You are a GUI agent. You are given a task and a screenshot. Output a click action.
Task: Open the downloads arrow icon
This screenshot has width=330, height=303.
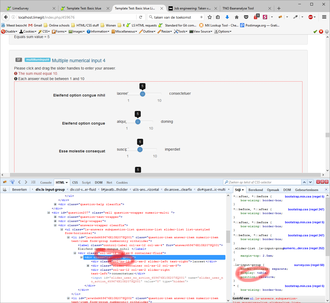(227, 17)
